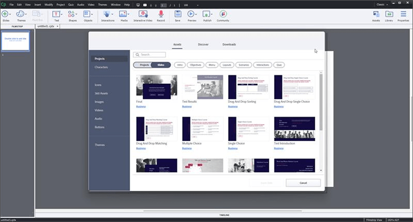Open the Window menu

pos(115,5)
